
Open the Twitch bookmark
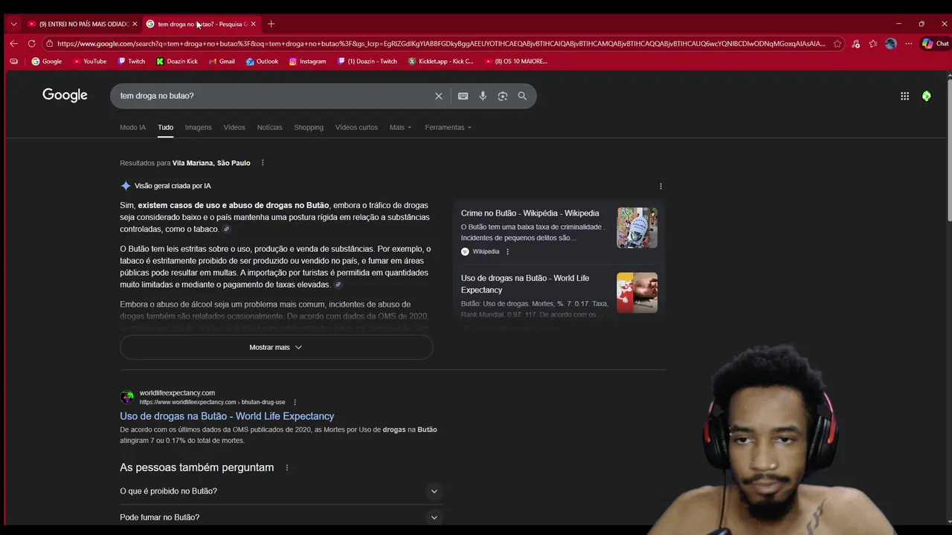(x=132, y=62)
